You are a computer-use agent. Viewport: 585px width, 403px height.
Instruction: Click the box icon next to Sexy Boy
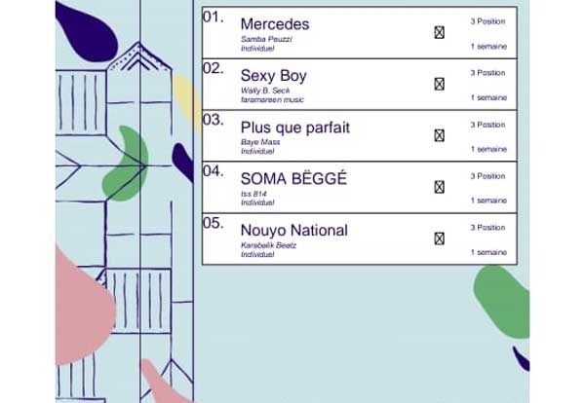coord(439,84)
